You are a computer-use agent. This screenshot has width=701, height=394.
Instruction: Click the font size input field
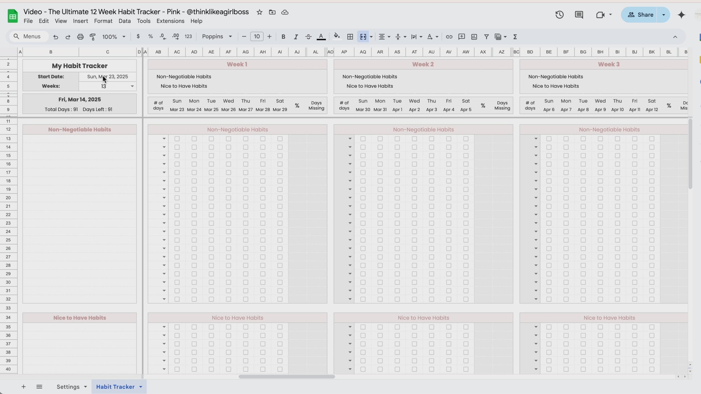[256, 37]
